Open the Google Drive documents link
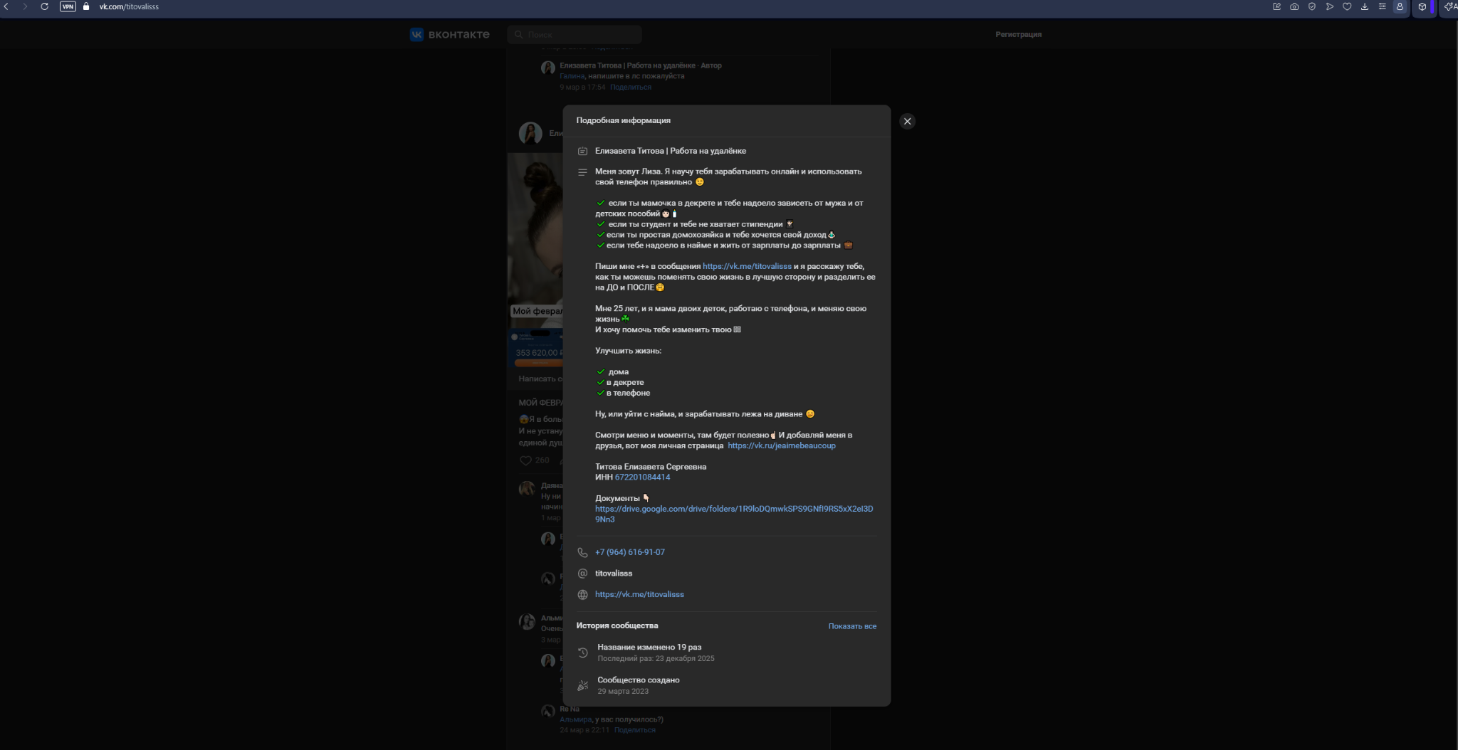Viewport: 1458px width, 750px height. click(733, 509)
